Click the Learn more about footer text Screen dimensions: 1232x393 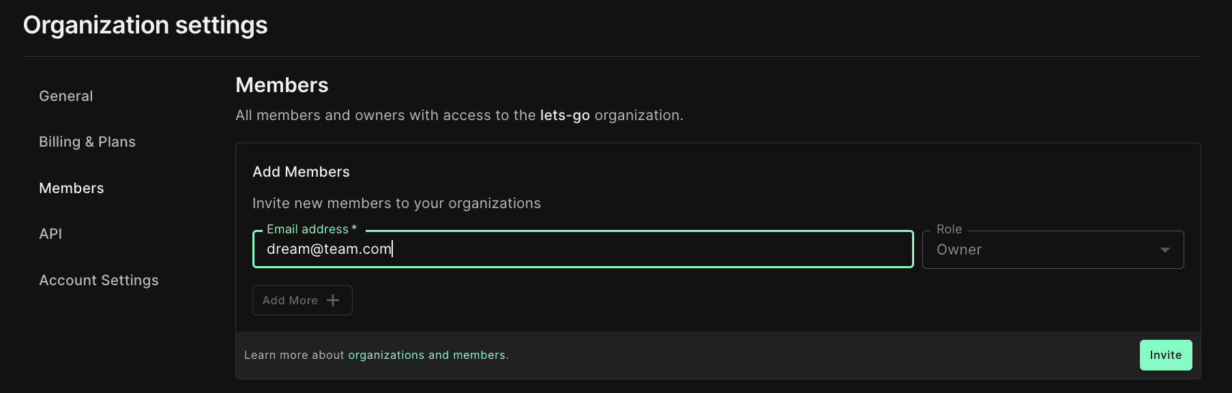(x=294, y=355)
